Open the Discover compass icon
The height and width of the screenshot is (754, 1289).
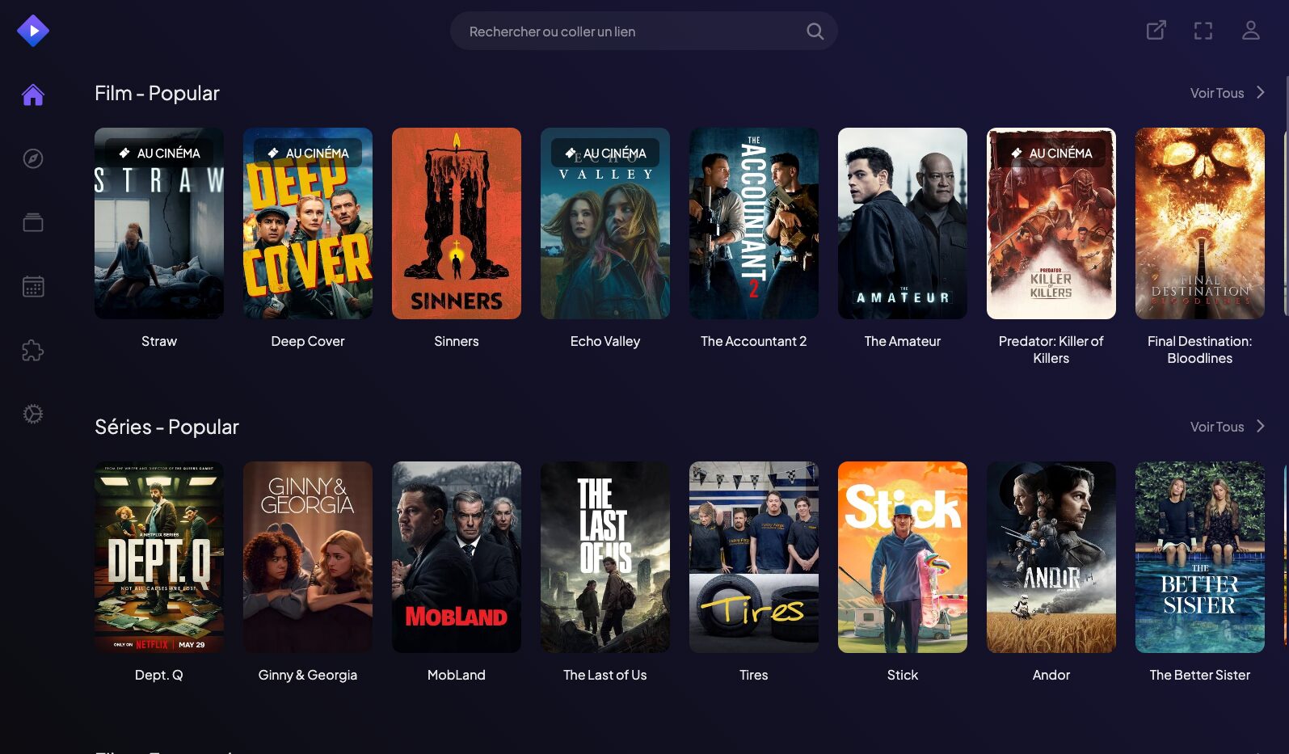coord(33,158)
